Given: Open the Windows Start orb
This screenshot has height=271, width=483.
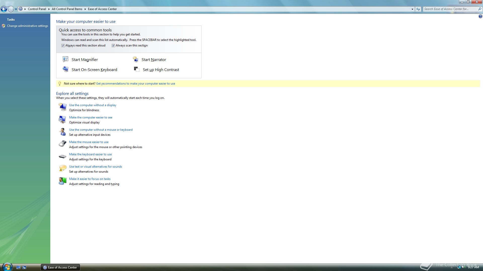Looking at the screenshot, I should click(x=7, y=267).
